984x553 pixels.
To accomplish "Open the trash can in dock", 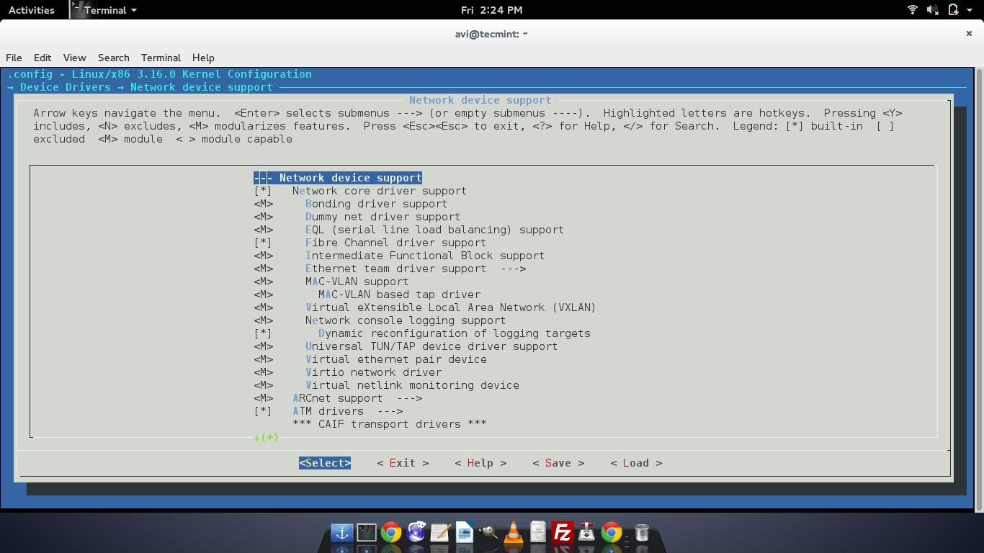I will point(642,533).
